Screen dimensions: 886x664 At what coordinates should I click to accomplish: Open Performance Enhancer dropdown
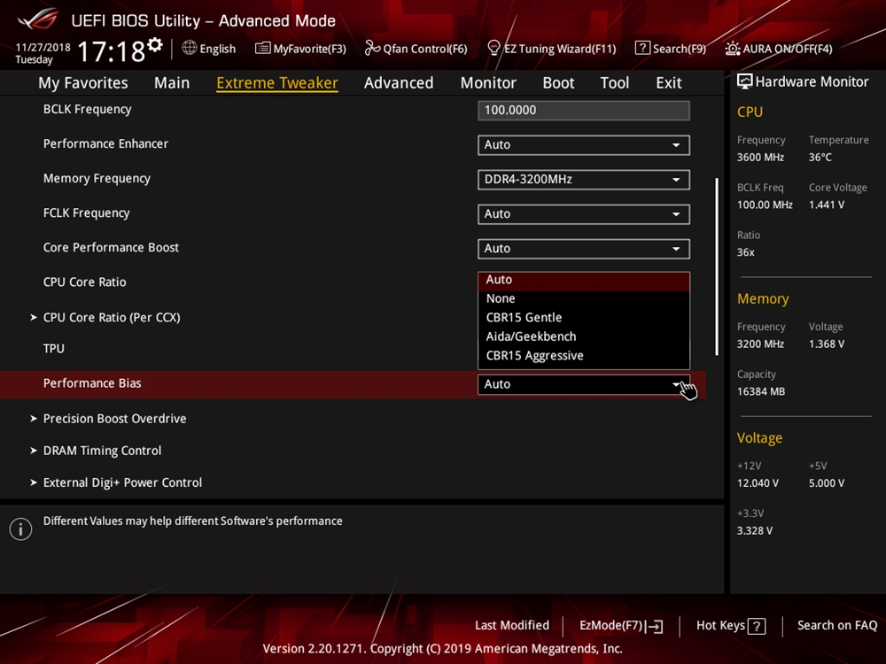point(584,145)
